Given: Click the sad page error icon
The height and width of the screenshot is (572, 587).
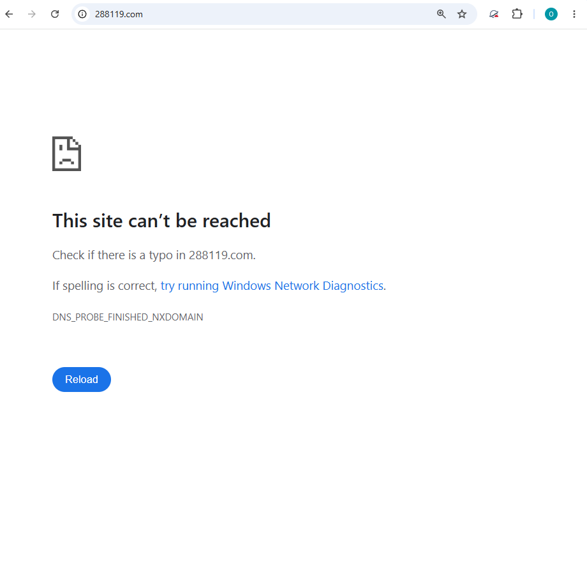Looking at the screenshot, I should coord(66,154).
